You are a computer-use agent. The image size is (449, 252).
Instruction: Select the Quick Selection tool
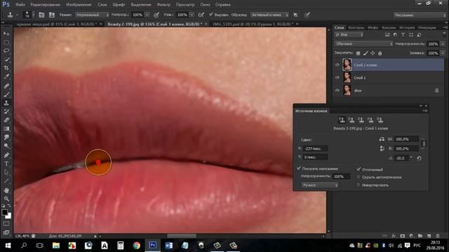[6, 59]
